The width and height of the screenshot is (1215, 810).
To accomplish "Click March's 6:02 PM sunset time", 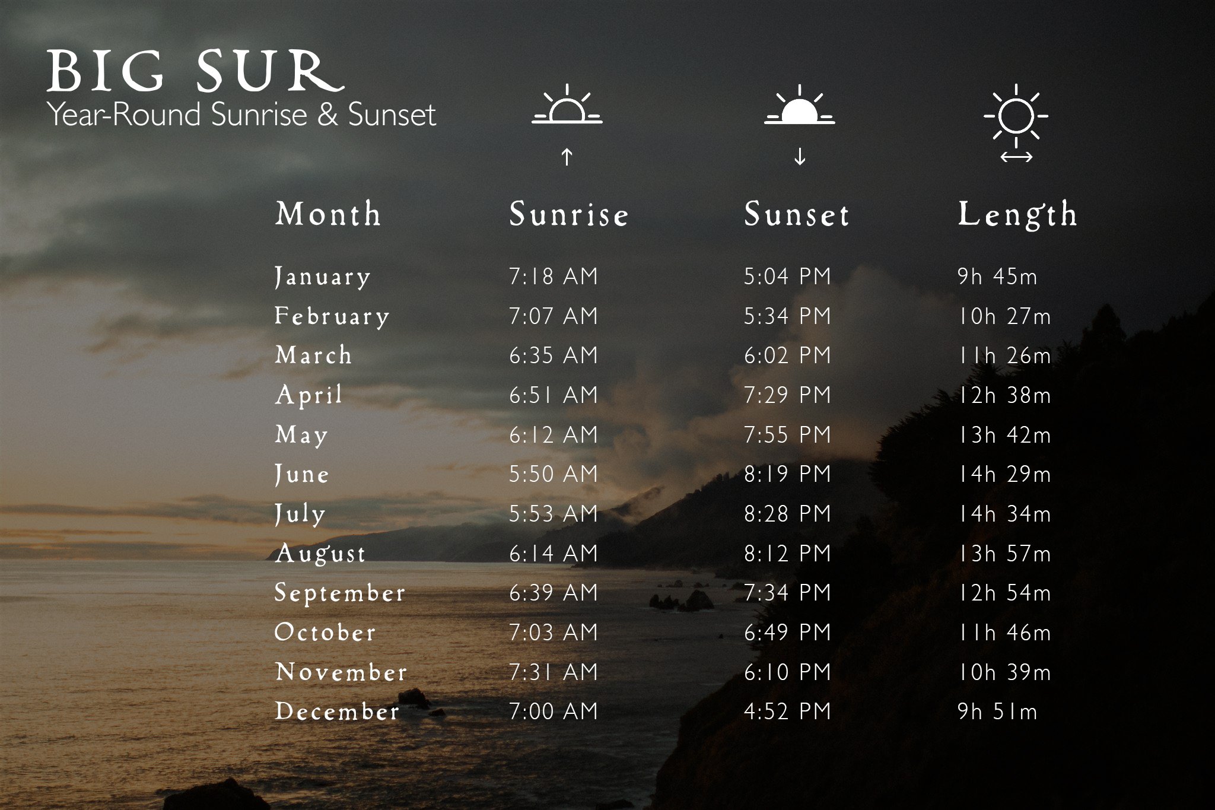I will coord(787,355).
